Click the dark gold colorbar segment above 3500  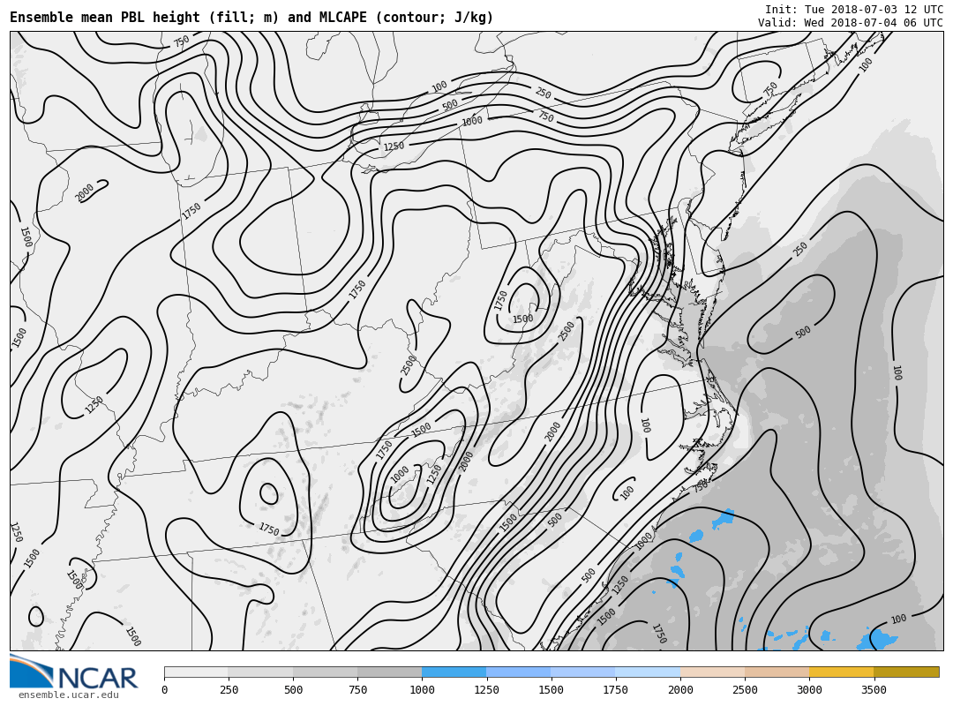906,672
